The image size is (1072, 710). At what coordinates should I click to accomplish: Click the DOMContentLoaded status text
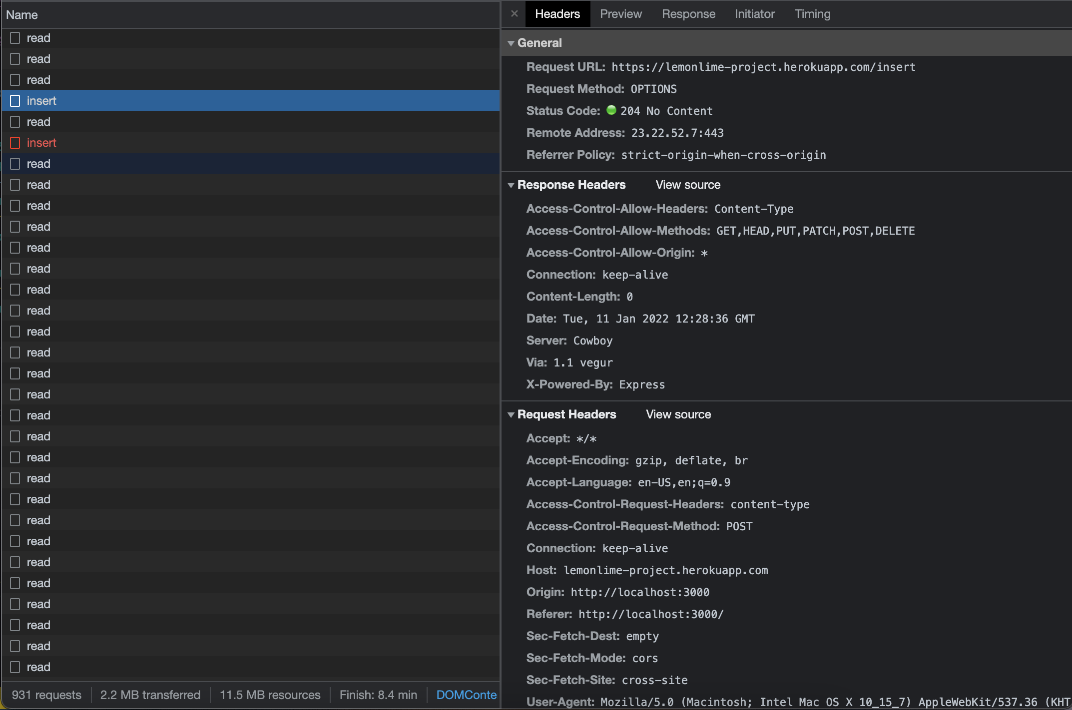[467, 695]
